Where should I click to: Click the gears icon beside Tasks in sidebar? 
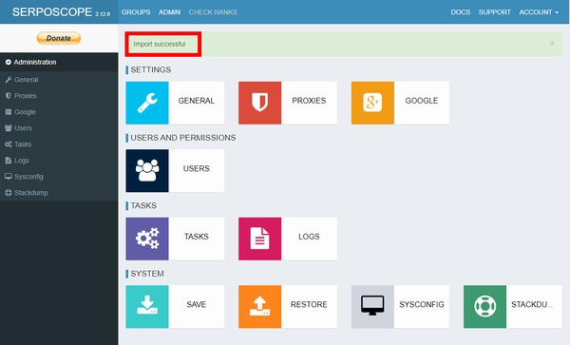[9, 144]
